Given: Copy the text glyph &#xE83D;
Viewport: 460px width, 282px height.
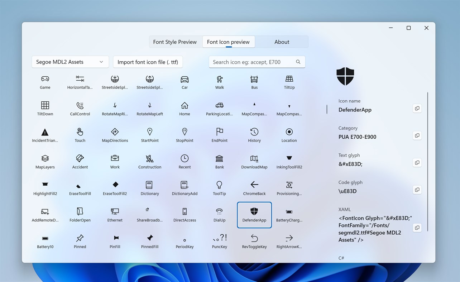Looking at the screenshot, I should point(417,163).
